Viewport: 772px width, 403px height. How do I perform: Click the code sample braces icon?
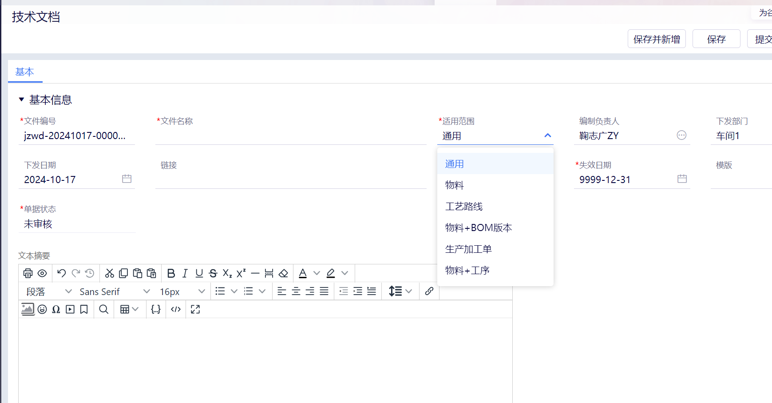pos(156,309)
